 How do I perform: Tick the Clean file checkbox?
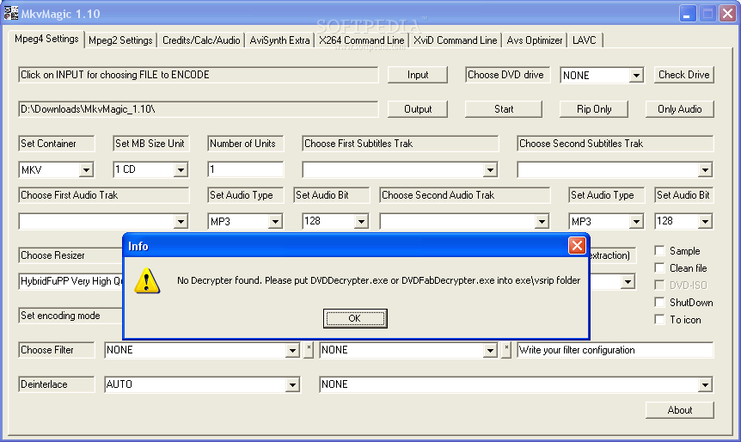coord(659,268)
